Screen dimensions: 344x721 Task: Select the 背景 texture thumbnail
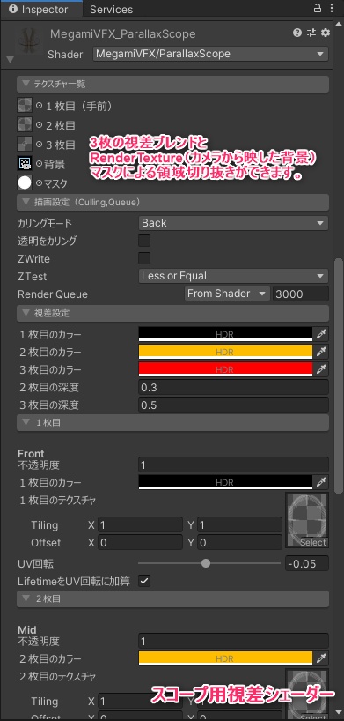click(x=25, y=163)
